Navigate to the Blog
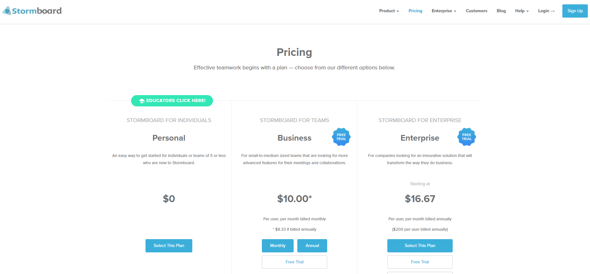590x274 pixels. coord(501,11)
